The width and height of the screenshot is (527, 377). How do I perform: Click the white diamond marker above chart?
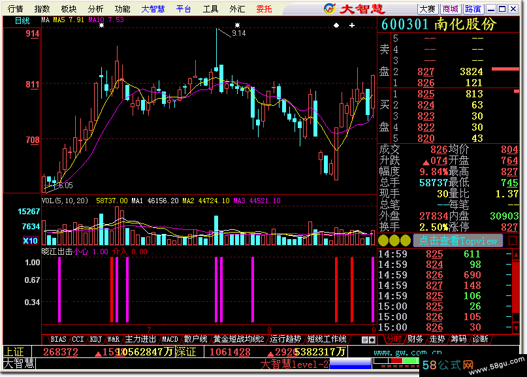click(336, 25)
